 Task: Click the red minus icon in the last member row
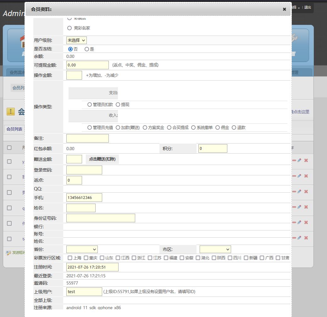click(294, 238)
